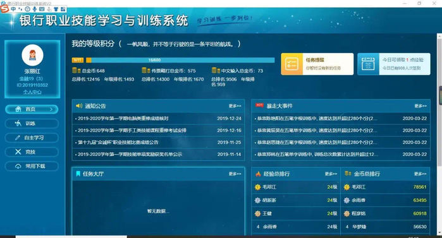
Task: Click the Sogou input method S icon
Action: point(4,9)
